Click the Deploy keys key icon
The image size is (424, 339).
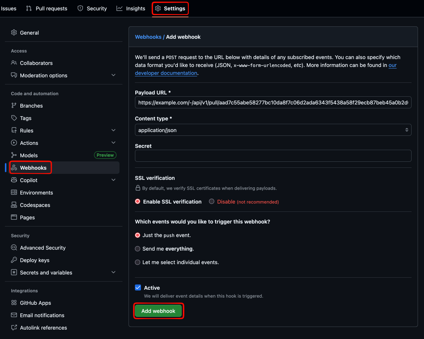(14, 260)
